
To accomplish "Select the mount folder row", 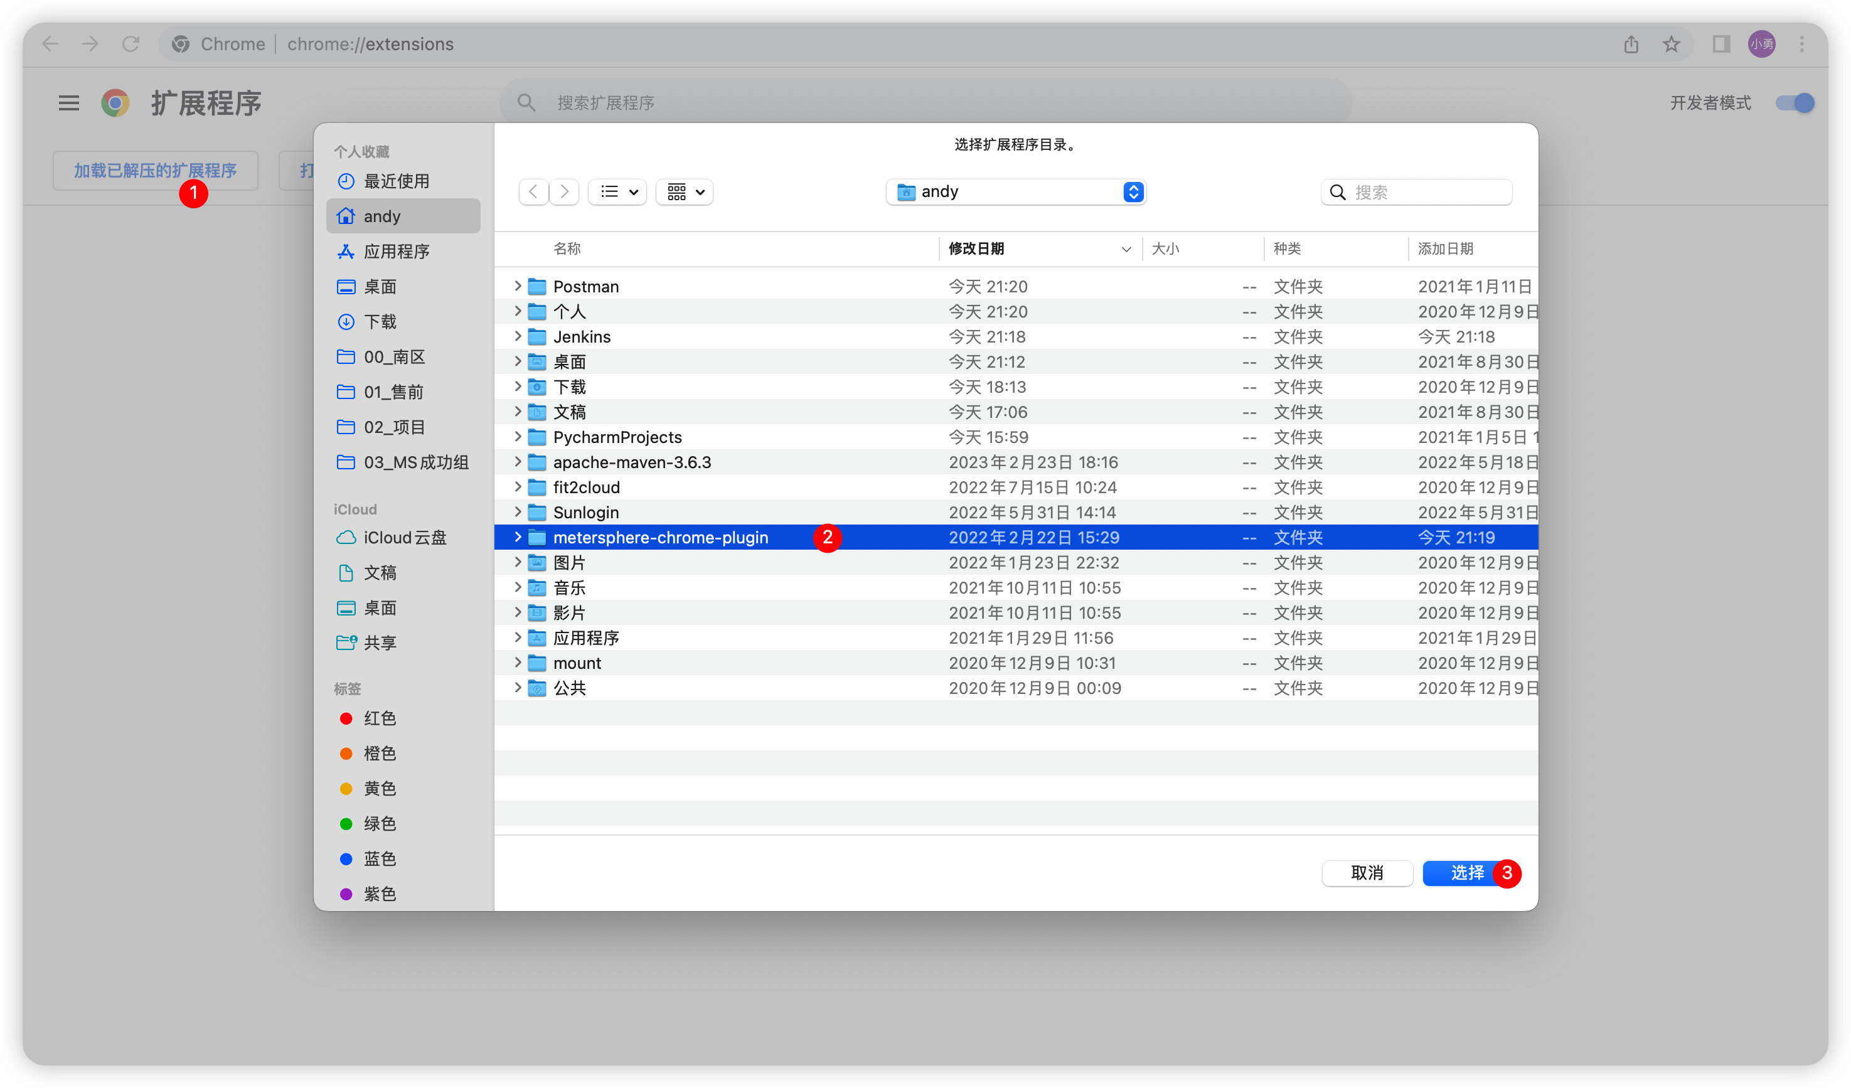I will pyautogui.click(x=1016, y=663).
